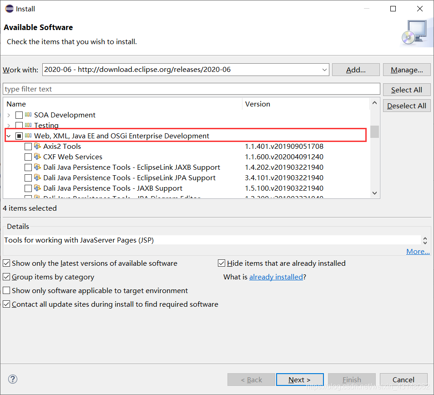Click the Axis2 Tools feature icon
The image size is (434, 395).
coord(37,146)
